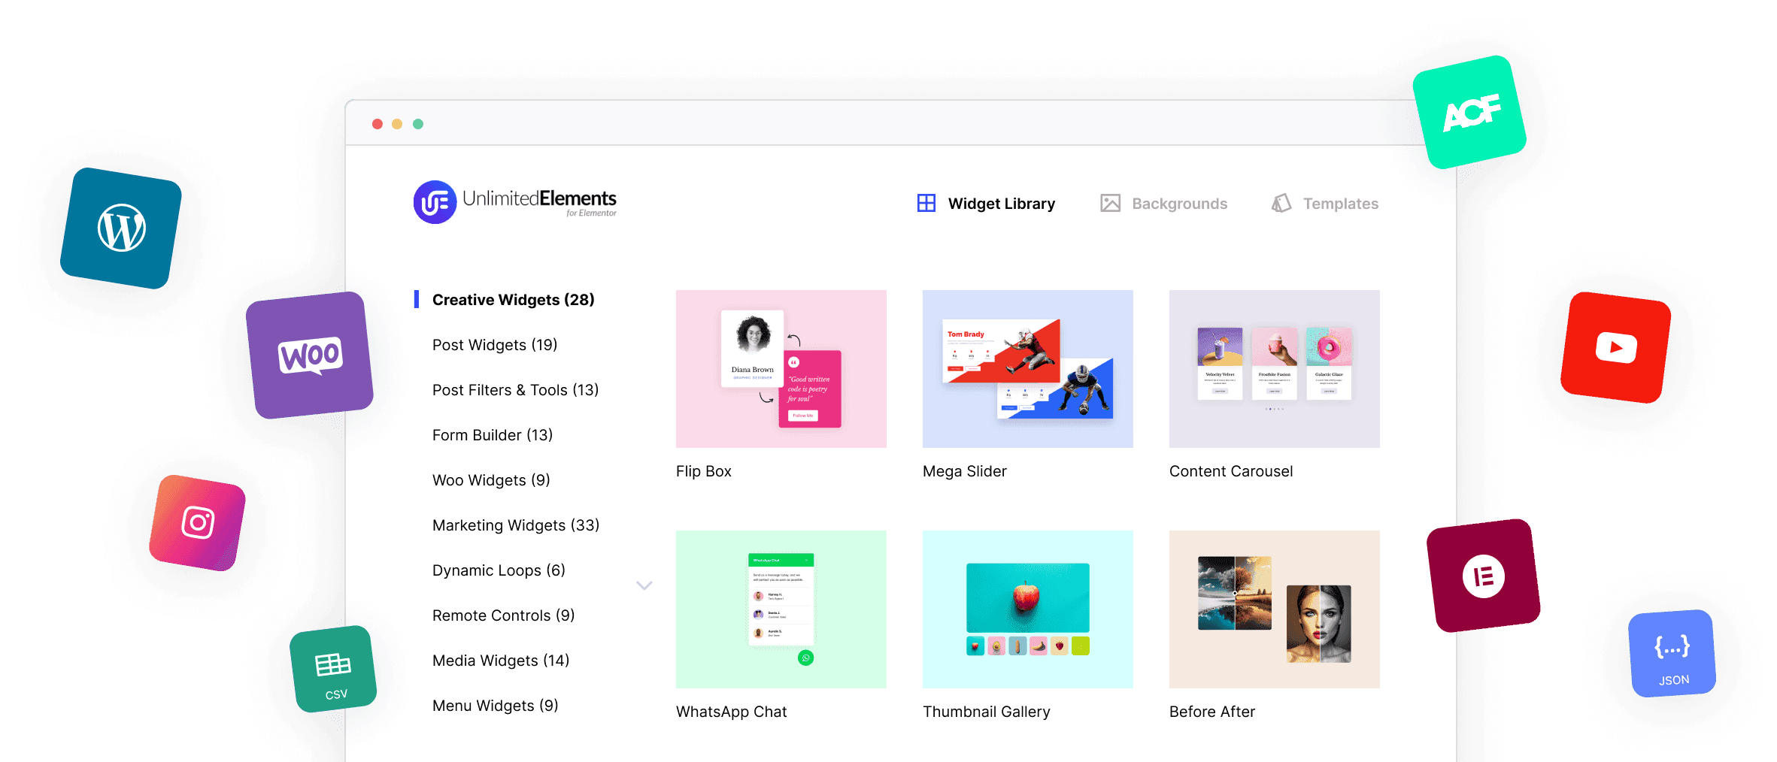Select the Mega Slider widget preview
Screen dimensions: 1777x762
tap(1027, 369)
